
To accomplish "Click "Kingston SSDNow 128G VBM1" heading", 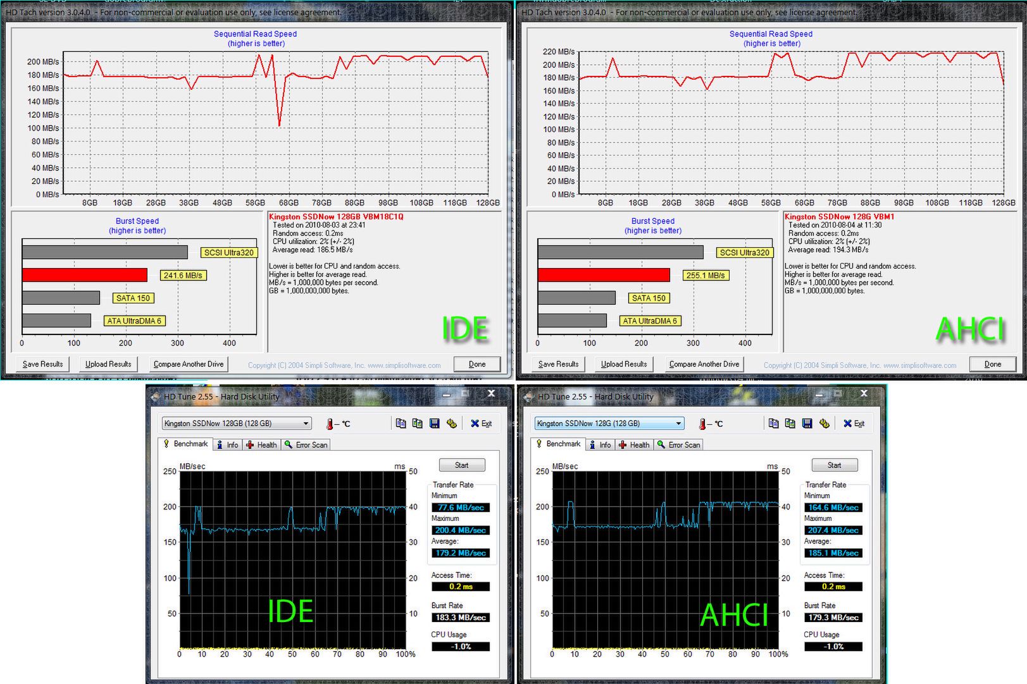I will tap(840, 217).
